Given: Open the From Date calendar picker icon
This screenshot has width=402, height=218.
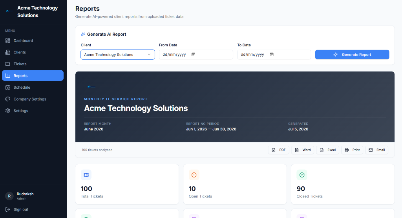Looking at the screenshot, I should 193,54.
